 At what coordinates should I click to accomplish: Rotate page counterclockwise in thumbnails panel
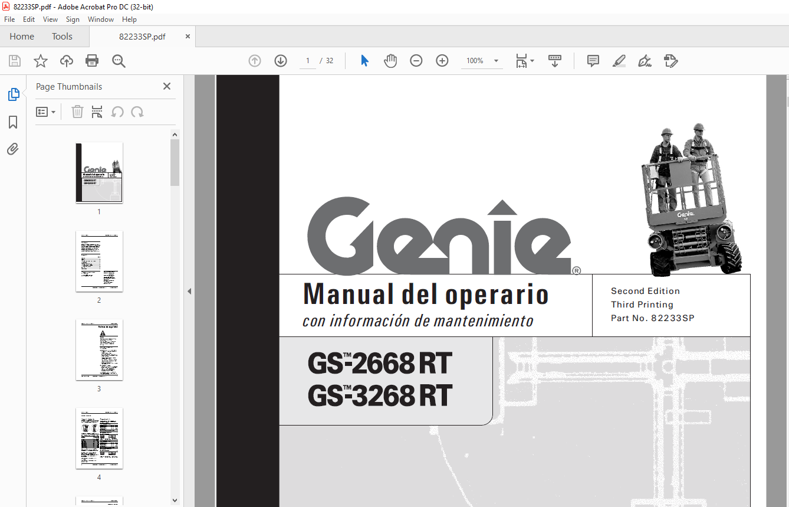tap(117, 112)
